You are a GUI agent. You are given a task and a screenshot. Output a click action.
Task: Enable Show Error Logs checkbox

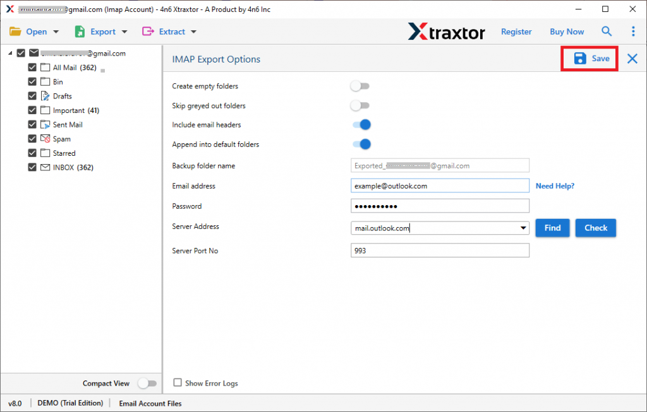pyautogui.click(x=178, y=382)
